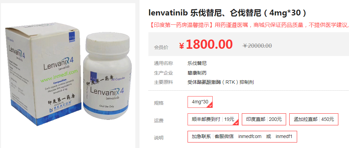Screen dimensions: 349x148
Task: Click the generic name value 乐伐替尼
Action: tap(197, 63)
